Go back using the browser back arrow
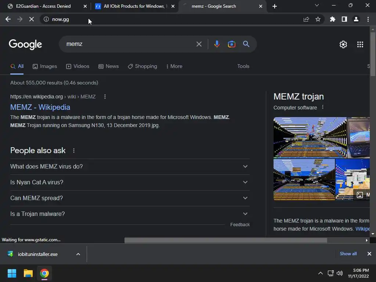The height and width of the screenshot is (282, 376). point(8,19)
